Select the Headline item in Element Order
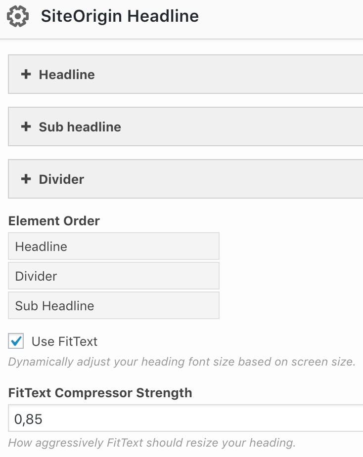Viewport: 363px width, 457px height. (x=113, y=246)
